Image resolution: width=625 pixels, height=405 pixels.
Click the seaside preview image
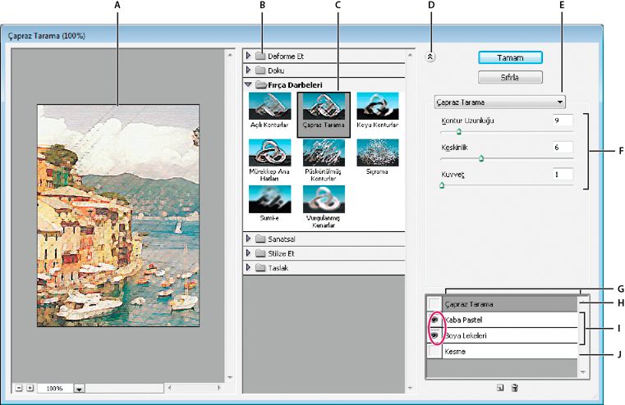[118, 216]
